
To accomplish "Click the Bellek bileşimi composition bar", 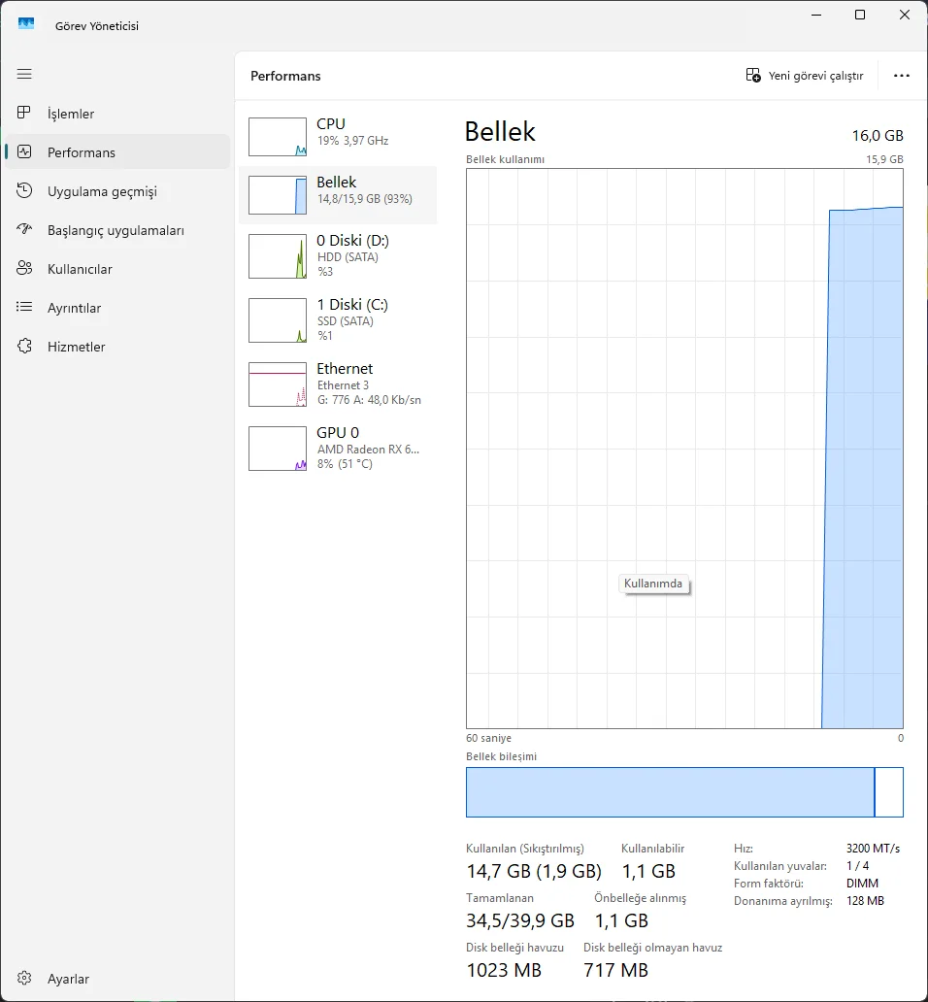I will pyautogui.click(x=684, y=792).
